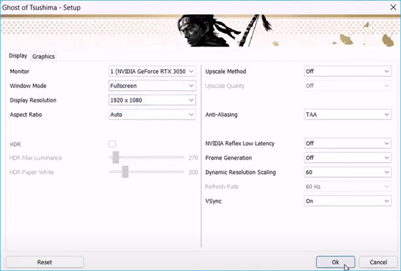Open the VSync dropdown
Viewport: 401px width, 271px height.
(x=348, y=201)
